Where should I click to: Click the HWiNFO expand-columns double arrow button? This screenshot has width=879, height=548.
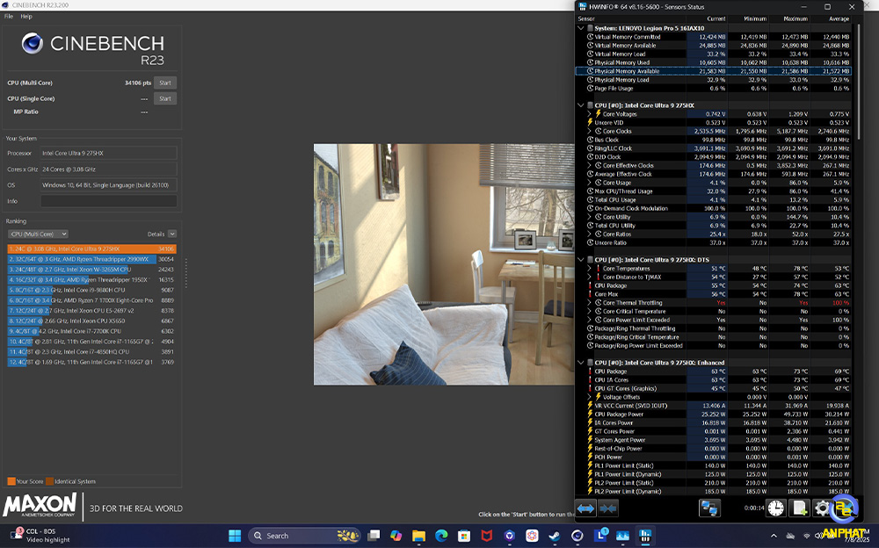[585, 508]
